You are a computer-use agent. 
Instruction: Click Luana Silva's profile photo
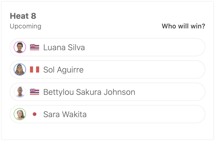[20, 47]
